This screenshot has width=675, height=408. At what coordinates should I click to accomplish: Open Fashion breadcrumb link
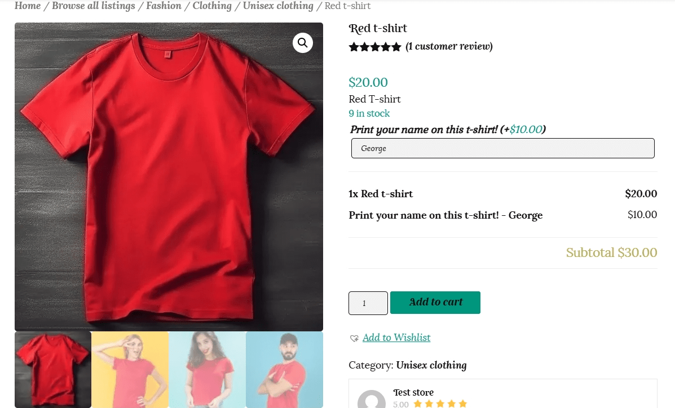(x=164, y=6)
